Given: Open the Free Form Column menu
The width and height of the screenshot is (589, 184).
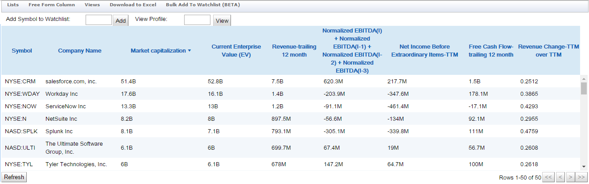Looking at the screenshot, I should click(51, 5).
